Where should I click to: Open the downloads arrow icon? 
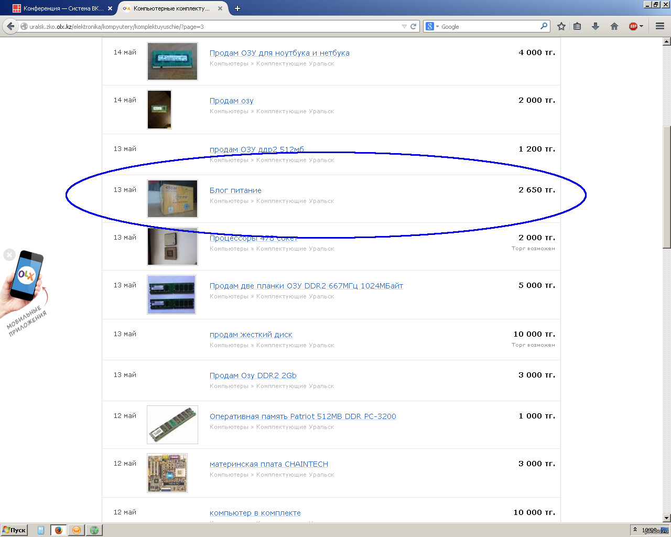coord(596,26)
